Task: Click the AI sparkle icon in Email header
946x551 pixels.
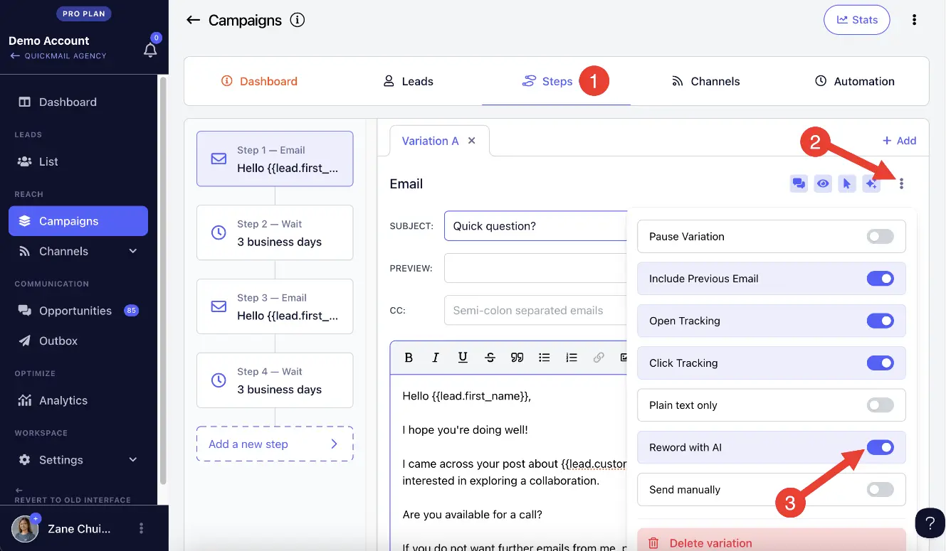Action: click(871, 184)
